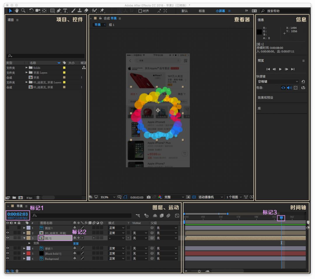Click the timeline zoom slider handle
The width and height of the screenshot is (315, 279).
click(199, 271)
